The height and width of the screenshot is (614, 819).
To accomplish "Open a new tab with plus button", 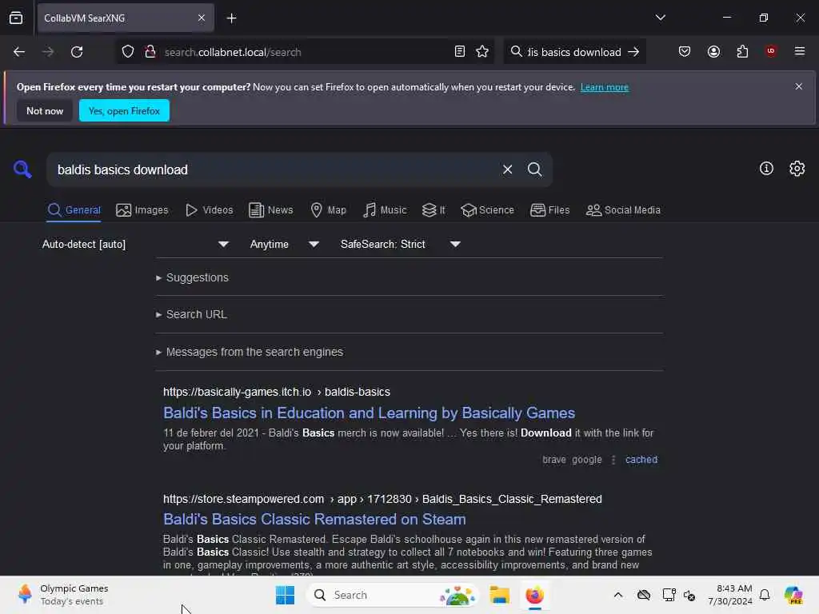I will (231, 18).
